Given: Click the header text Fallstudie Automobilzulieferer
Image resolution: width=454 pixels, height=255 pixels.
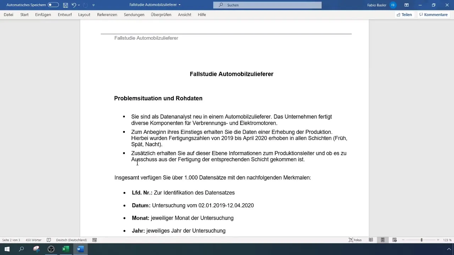Looking at the screenshot, I should click(146, 38).
